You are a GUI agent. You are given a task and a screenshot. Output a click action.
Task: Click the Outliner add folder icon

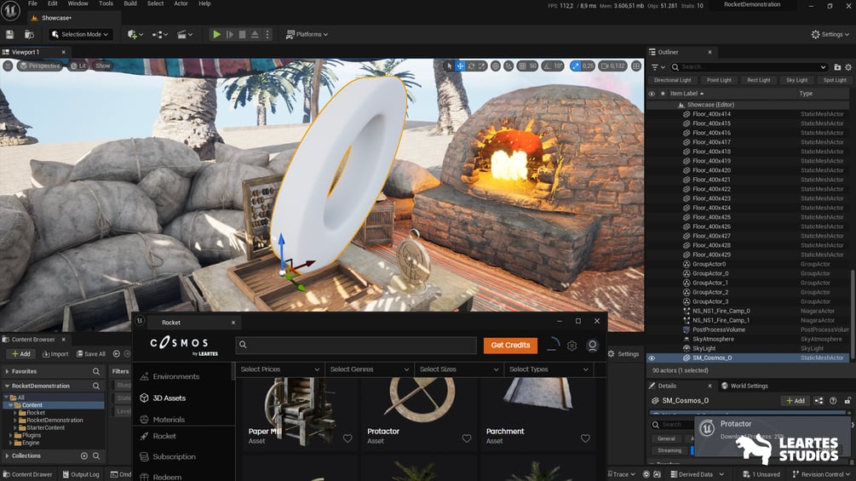pyautogui.click(x=837, y=67)
